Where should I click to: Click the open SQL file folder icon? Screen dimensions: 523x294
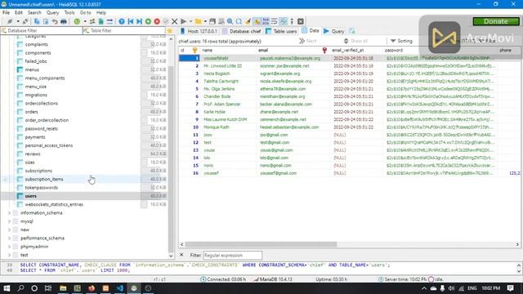(199, 21)
